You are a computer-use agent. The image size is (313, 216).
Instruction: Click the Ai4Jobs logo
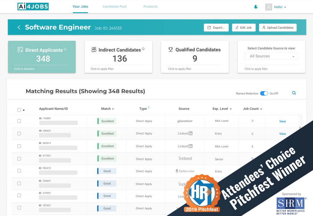[33, 7]
